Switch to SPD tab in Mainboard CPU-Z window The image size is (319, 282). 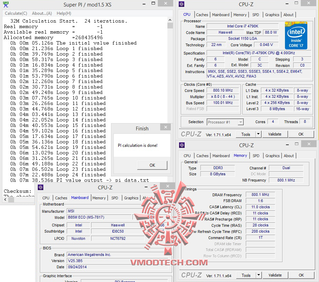114,198
